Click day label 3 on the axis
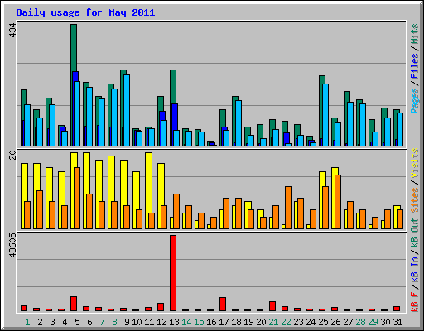Viewport: 424px width, 331px height. (x=52, y=322)
